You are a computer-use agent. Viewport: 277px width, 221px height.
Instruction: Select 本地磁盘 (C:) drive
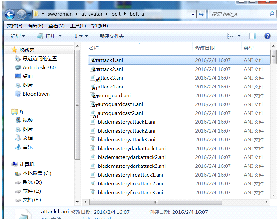pyautogui.click(x=37, y=173)
